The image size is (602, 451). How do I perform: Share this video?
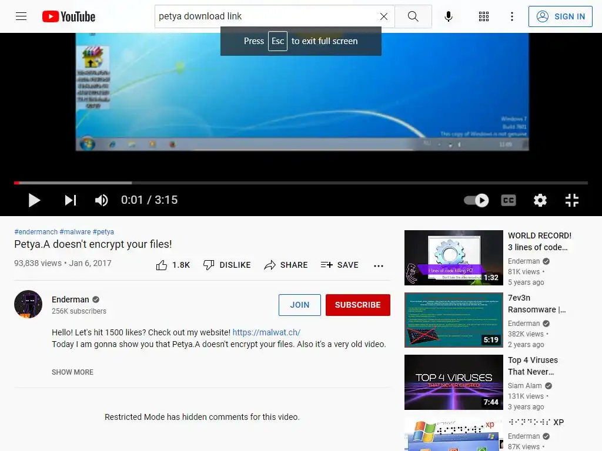[286, 265]
